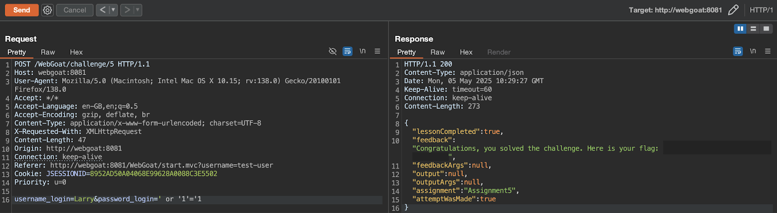This screenshot has height=213, width=777.
Task: Switch to top-bottom split layout
Action: [x=753, y=29]
